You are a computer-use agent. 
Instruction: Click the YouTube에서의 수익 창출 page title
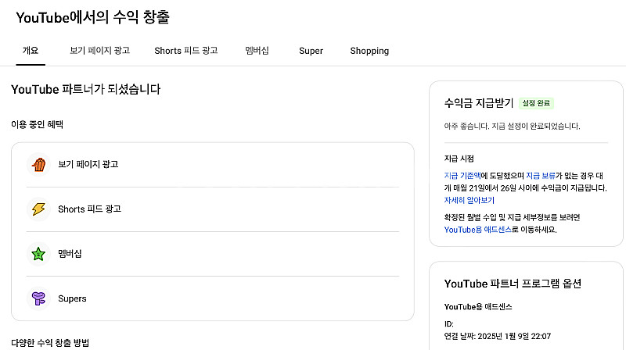tap(92, 17)
